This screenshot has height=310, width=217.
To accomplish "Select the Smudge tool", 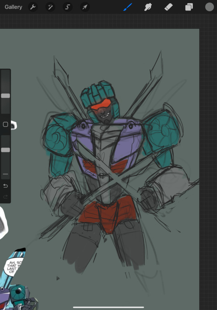I will pyautogui.click(x=148, y=7).
